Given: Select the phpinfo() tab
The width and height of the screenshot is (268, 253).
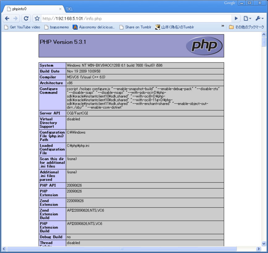Looking at the screenshot, I should click(33, 9).
